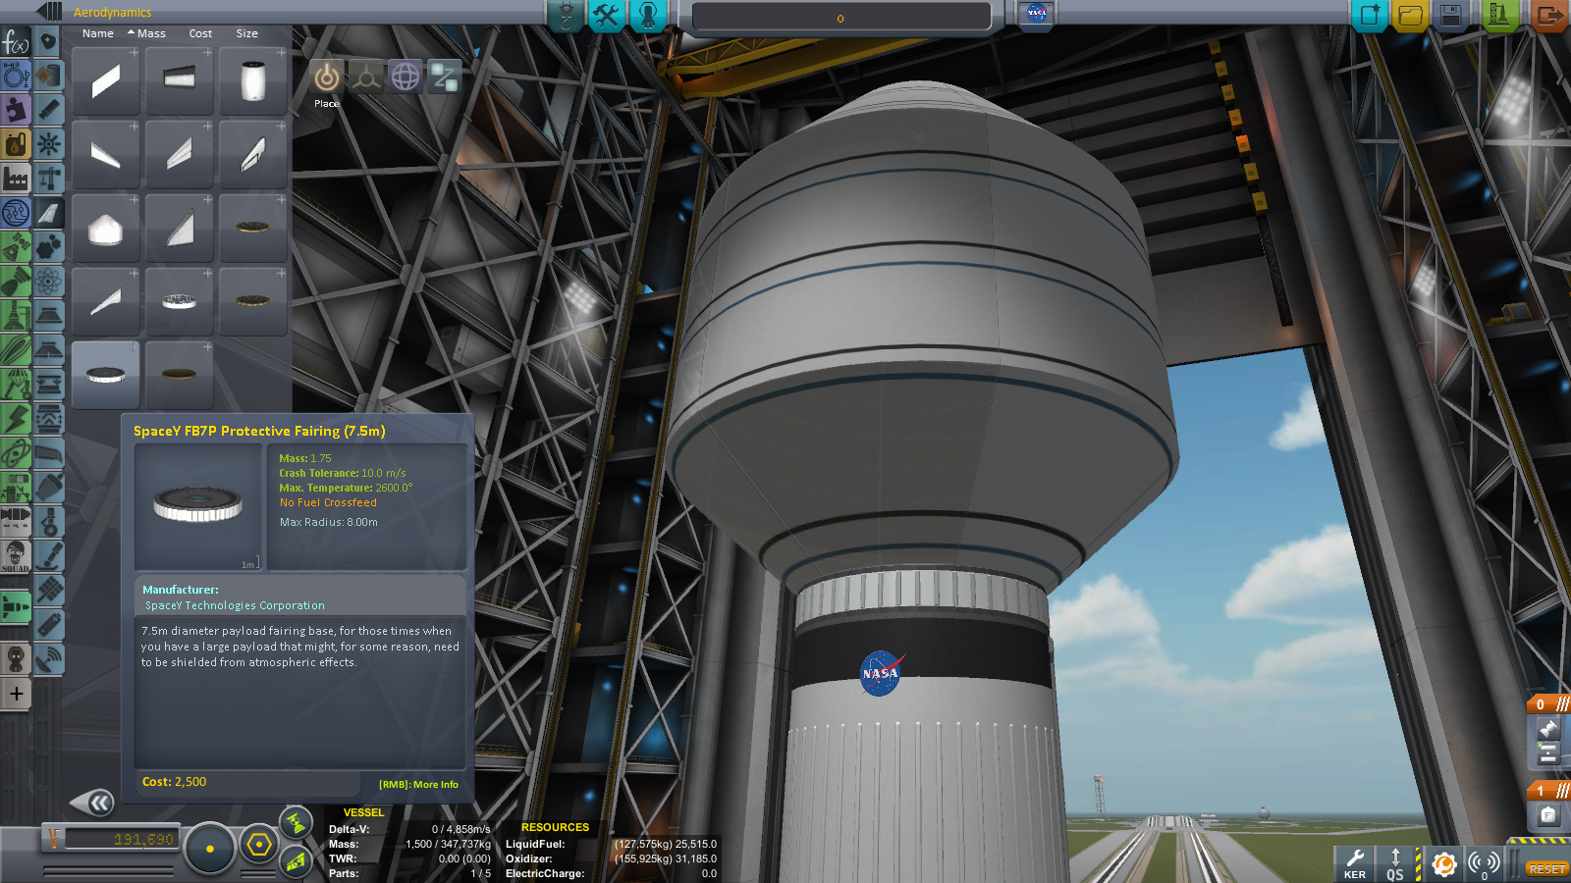Screen dimensions: 1571x883
Task: Click the 'SpaceY Technologies Corporation' manufacturer text
Action: 235,605
